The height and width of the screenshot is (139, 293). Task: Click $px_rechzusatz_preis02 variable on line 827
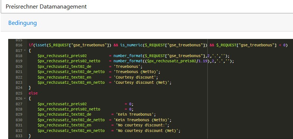pyautogui.click(x=62, y=104)
